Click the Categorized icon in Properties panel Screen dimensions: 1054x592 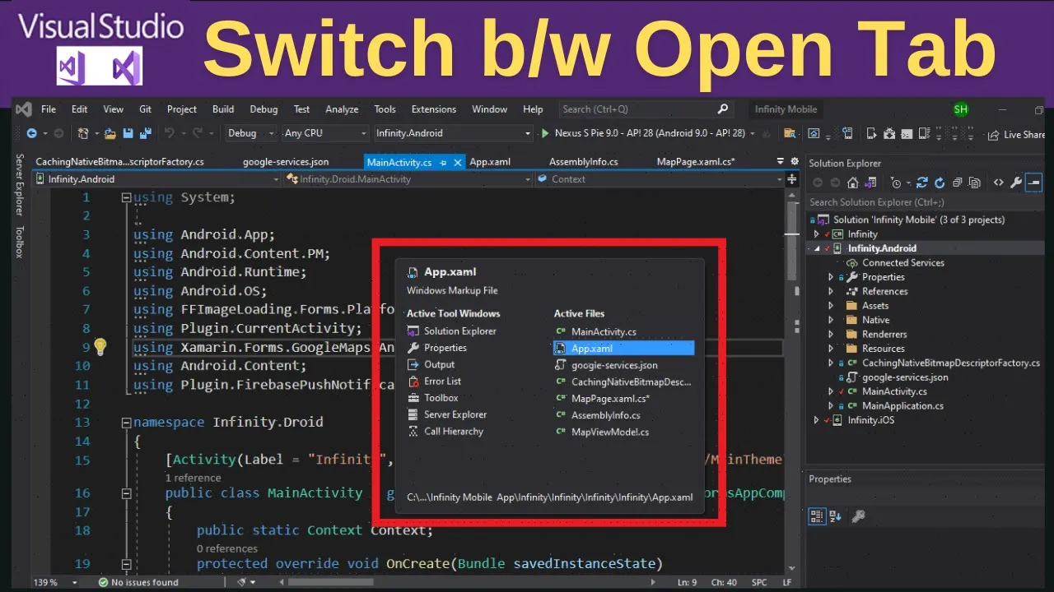point(817,516)
